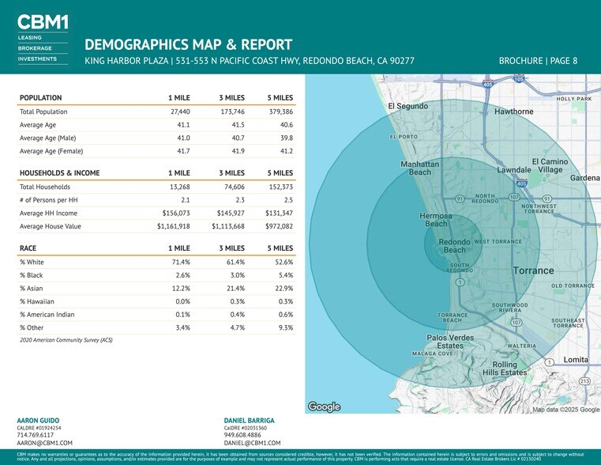Screen dimensions: 601x465
Task: Click the Interstate 105 highway shield
Action: click(x=518, y=79)
